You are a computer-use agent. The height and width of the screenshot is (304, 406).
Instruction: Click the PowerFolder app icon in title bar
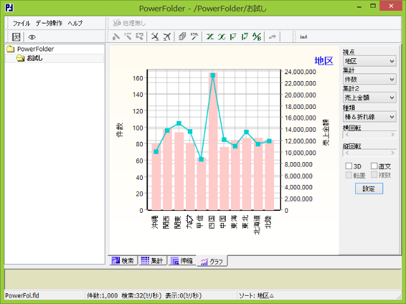click(x=10, y=8)
